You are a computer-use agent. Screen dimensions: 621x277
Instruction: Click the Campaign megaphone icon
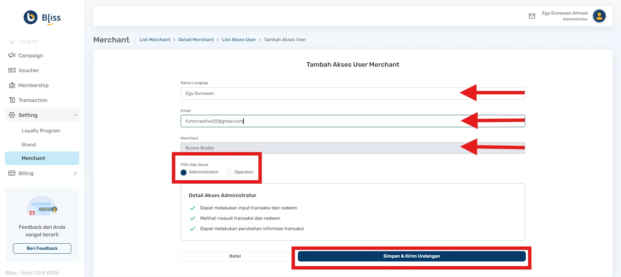click(x=12, y=55)
